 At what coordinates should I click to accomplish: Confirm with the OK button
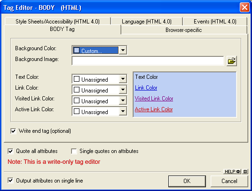coord(187,181)
